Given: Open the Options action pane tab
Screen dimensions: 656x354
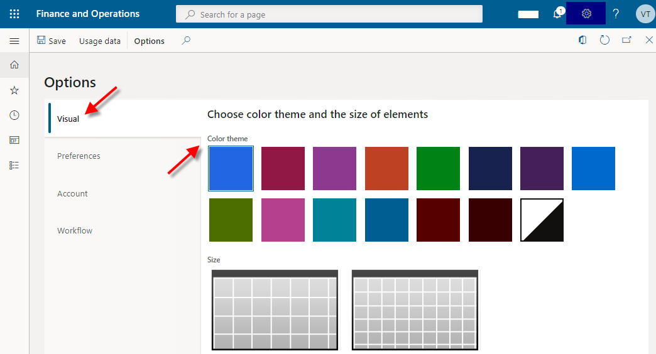Looking at the screenshot, I should [150, 41].
